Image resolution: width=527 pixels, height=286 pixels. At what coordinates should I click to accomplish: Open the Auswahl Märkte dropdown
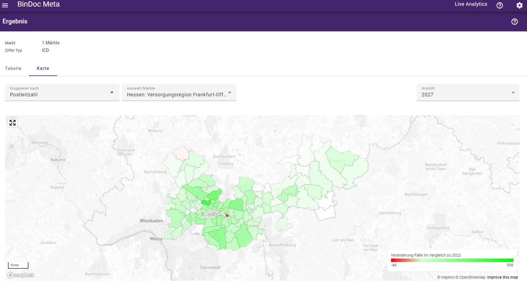pyautogui.click(x=179, y=92)
